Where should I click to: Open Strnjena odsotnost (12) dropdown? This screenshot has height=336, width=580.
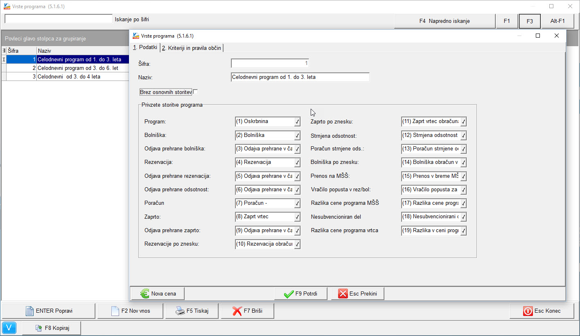[x=463, y=135]
